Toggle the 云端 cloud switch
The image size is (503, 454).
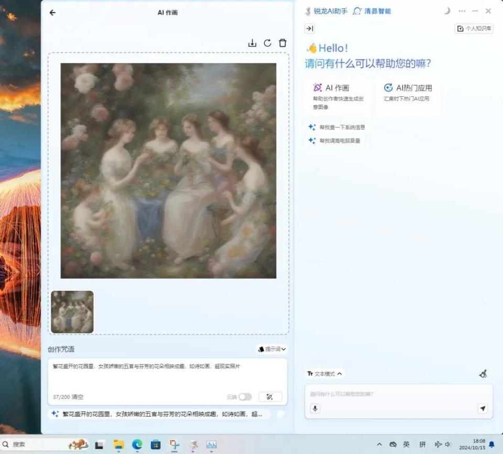tap(245, 397)
